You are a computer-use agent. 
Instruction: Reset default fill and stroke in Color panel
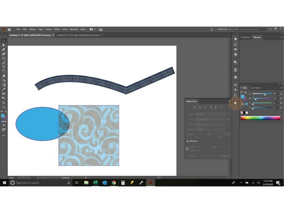point(242,93)
